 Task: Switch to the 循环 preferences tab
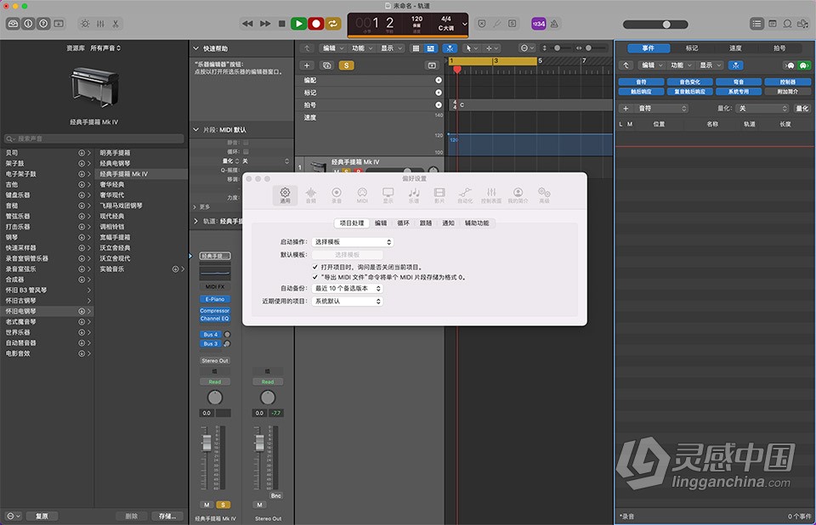tap(403, 223)
